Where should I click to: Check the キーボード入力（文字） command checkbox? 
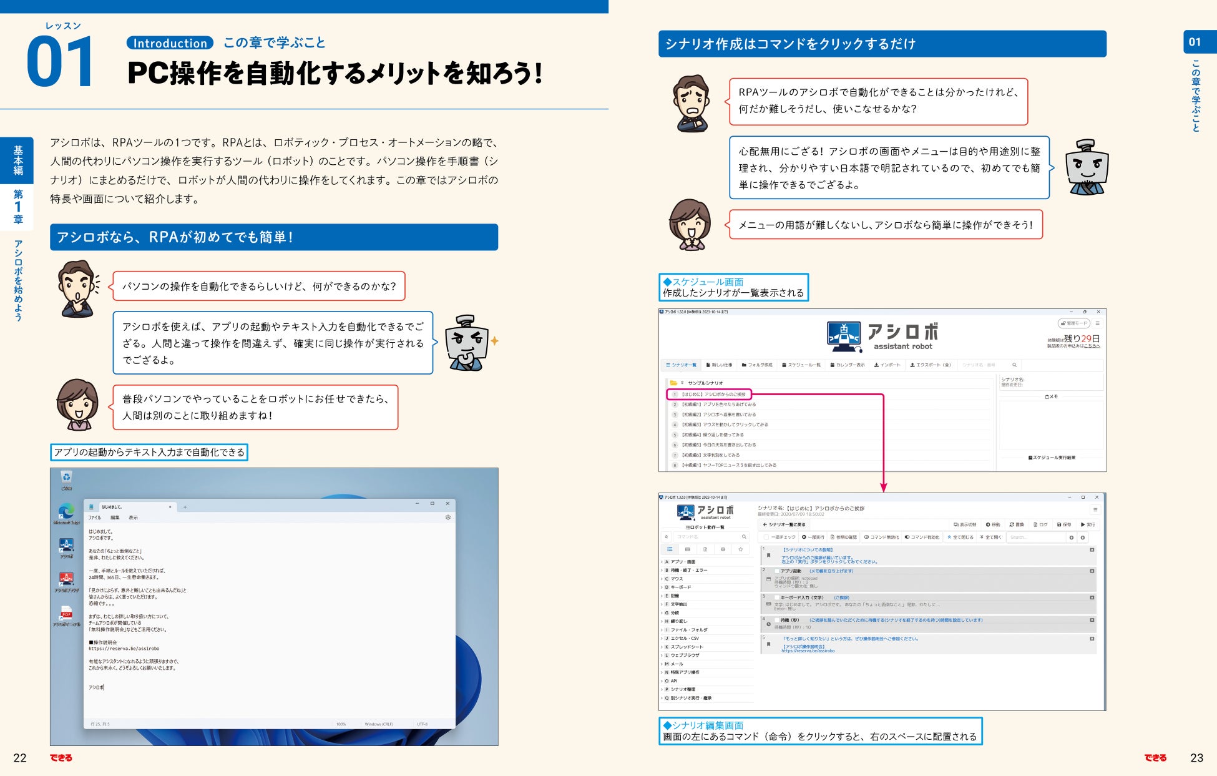click(777, 597)
